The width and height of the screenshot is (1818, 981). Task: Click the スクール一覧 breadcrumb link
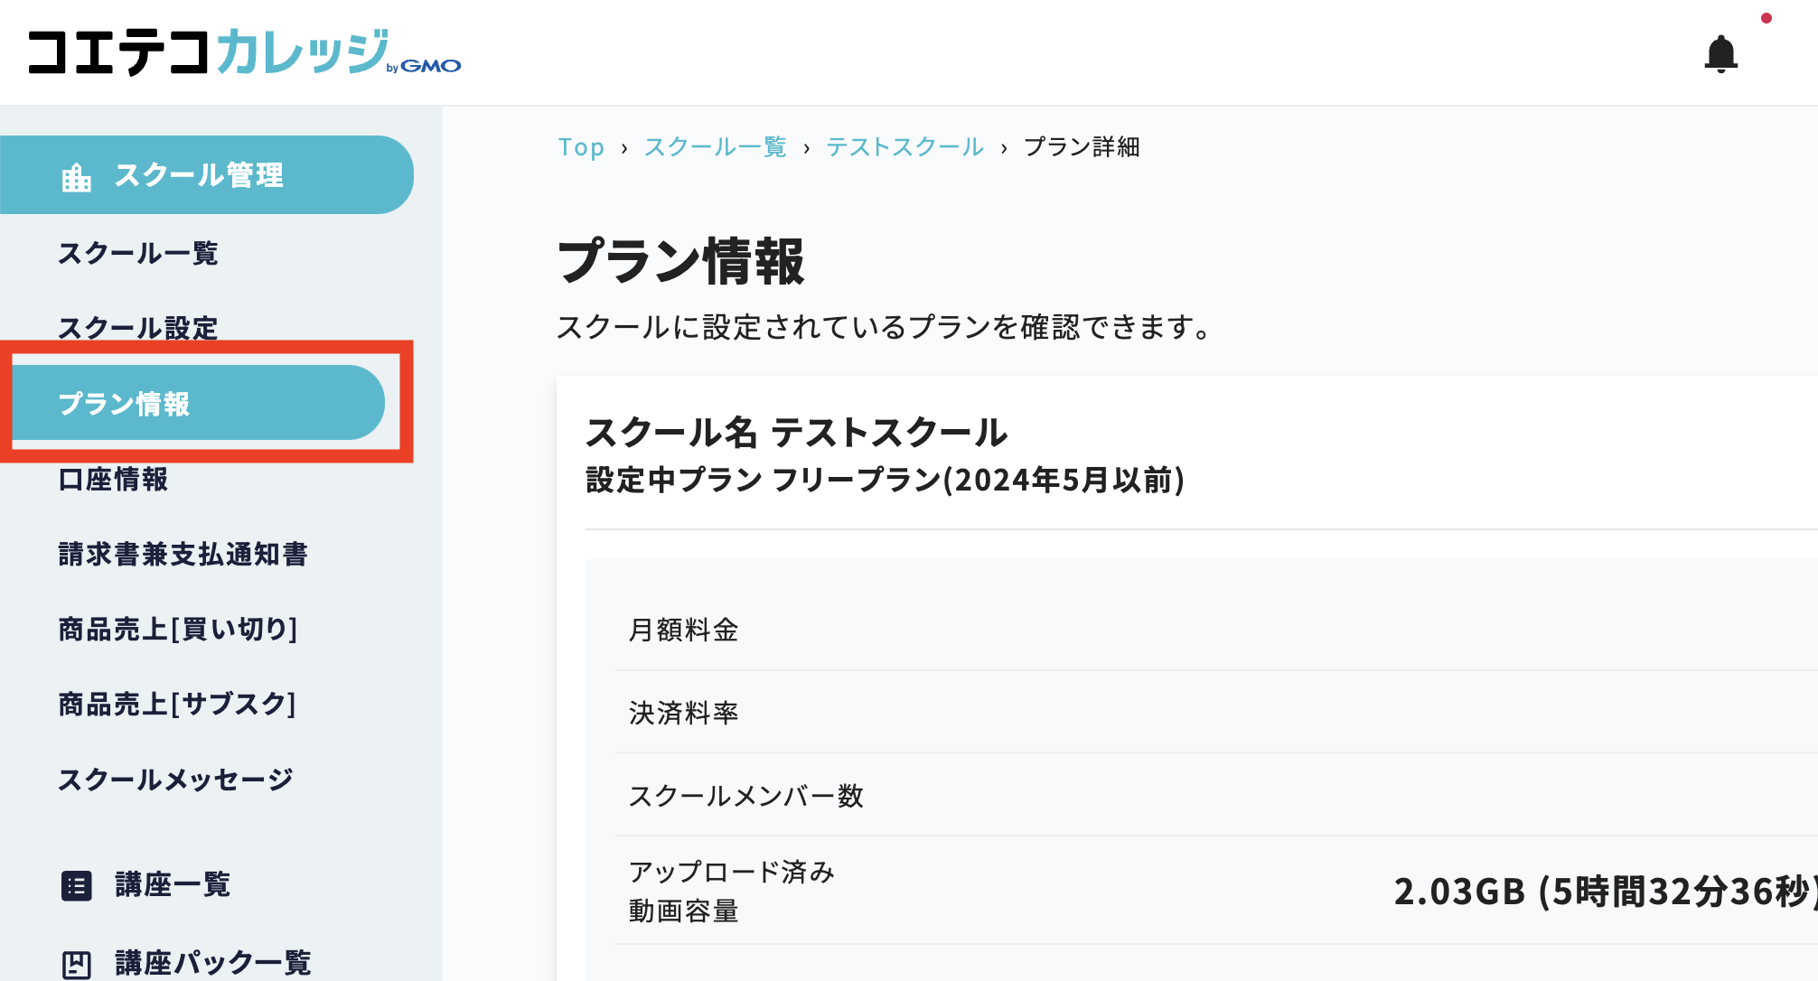716,146
